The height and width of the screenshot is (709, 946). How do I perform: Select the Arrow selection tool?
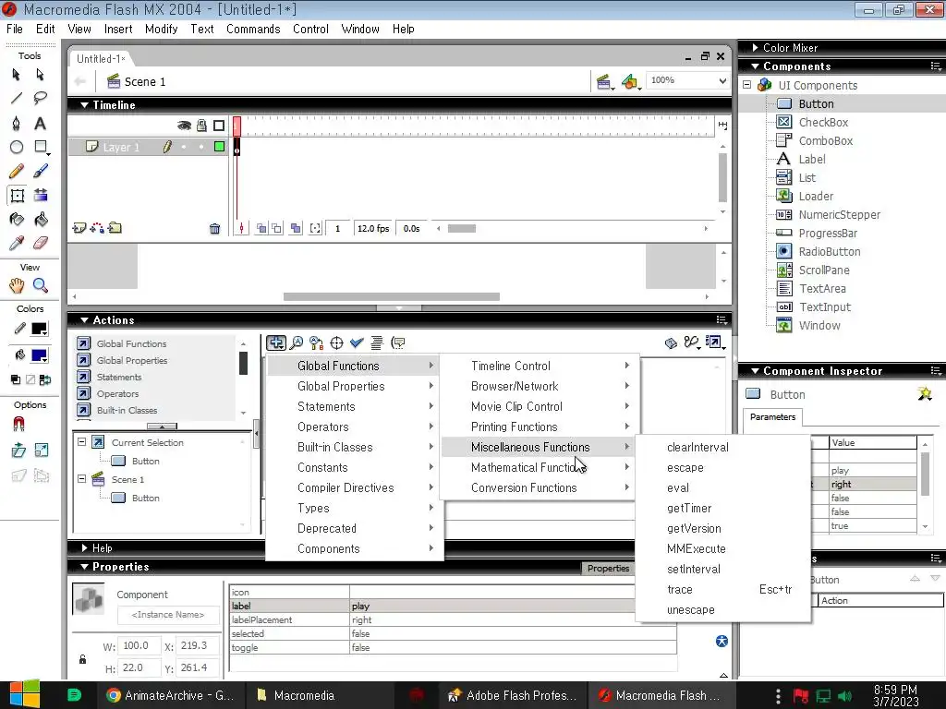click(17, 74)
